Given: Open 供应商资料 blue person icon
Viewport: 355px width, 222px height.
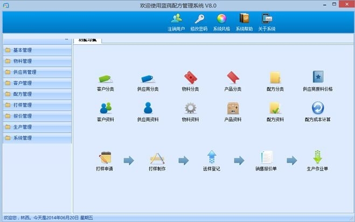Looking at the screenshot, I should (148, 108).
